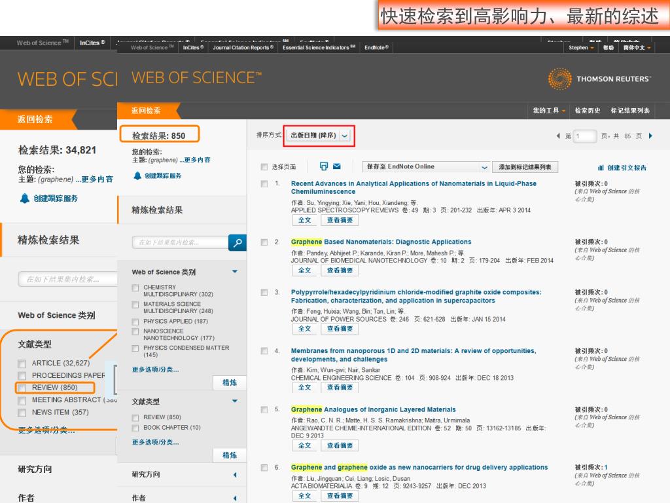Open the Simplified Chinese language dropdown
The image size is (670, 503).
click(x=637, y=47)
